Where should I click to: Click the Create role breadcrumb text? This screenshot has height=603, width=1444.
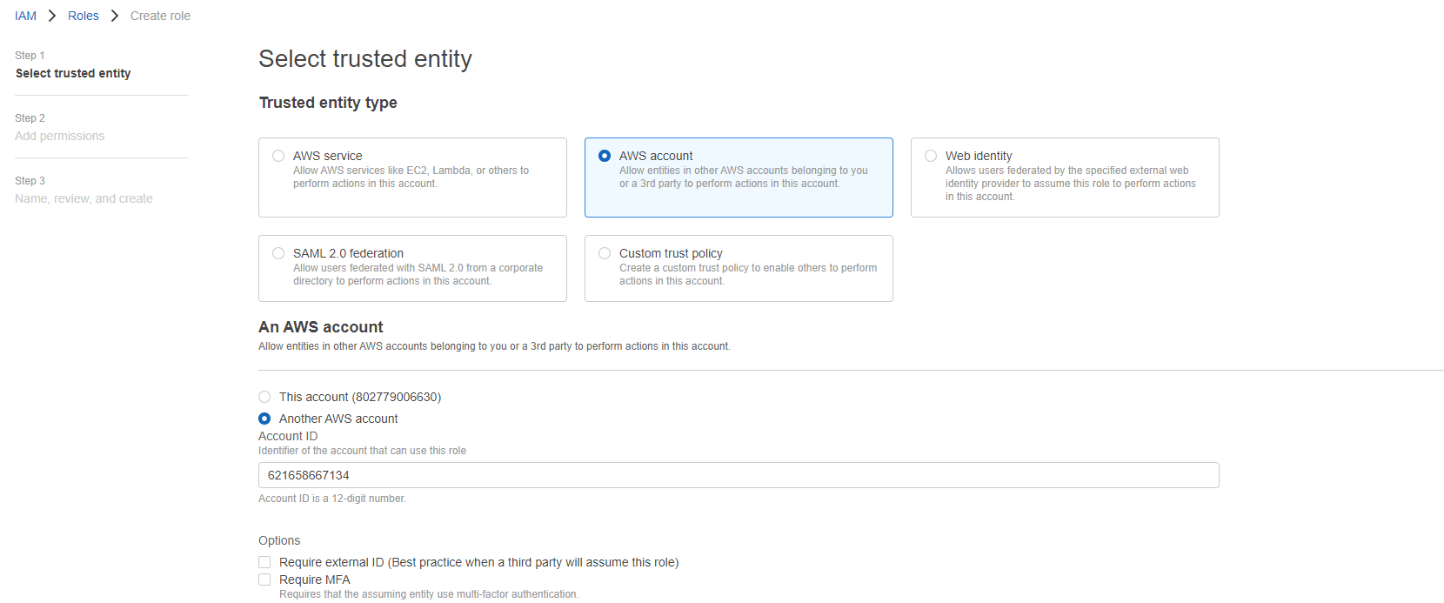(160, 16)
